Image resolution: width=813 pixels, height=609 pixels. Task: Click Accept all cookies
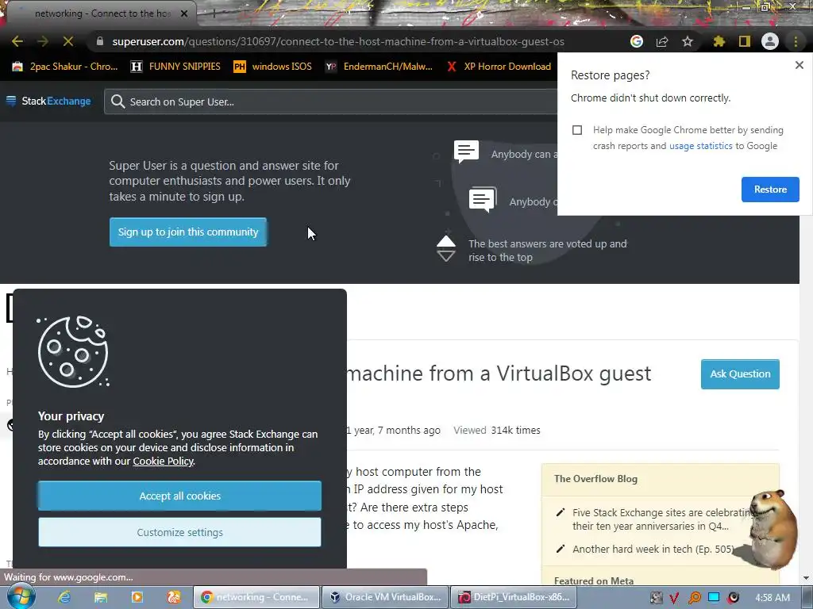pyautogui.click(x=180, y=496)
